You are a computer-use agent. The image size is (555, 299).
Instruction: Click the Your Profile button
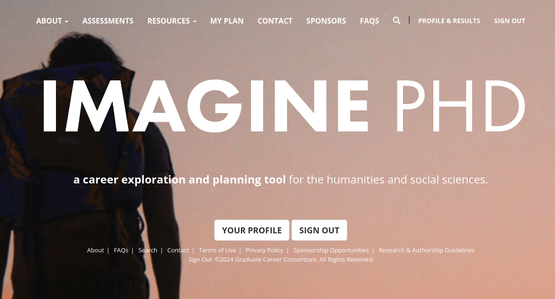pyautogui.click(x=252, y=230)
